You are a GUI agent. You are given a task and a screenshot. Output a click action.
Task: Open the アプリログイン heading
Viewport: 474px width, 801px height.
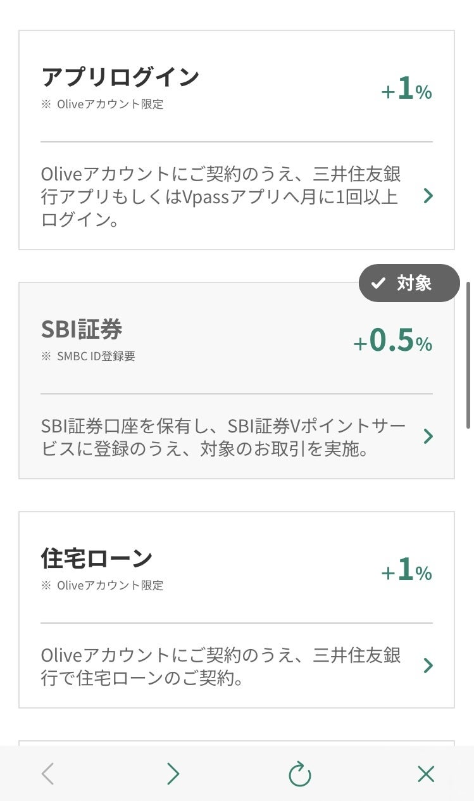click(x=120, y=78)
